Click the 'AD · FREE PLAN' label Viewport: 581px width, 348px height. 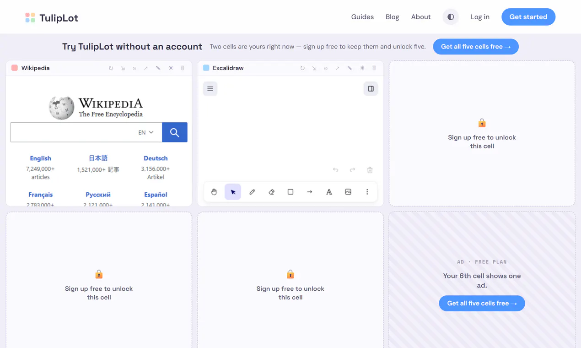(482, 262)
